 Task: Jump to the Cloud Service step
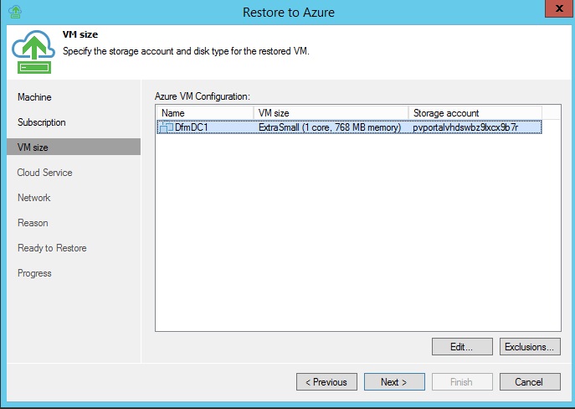(x=44, y=173)
